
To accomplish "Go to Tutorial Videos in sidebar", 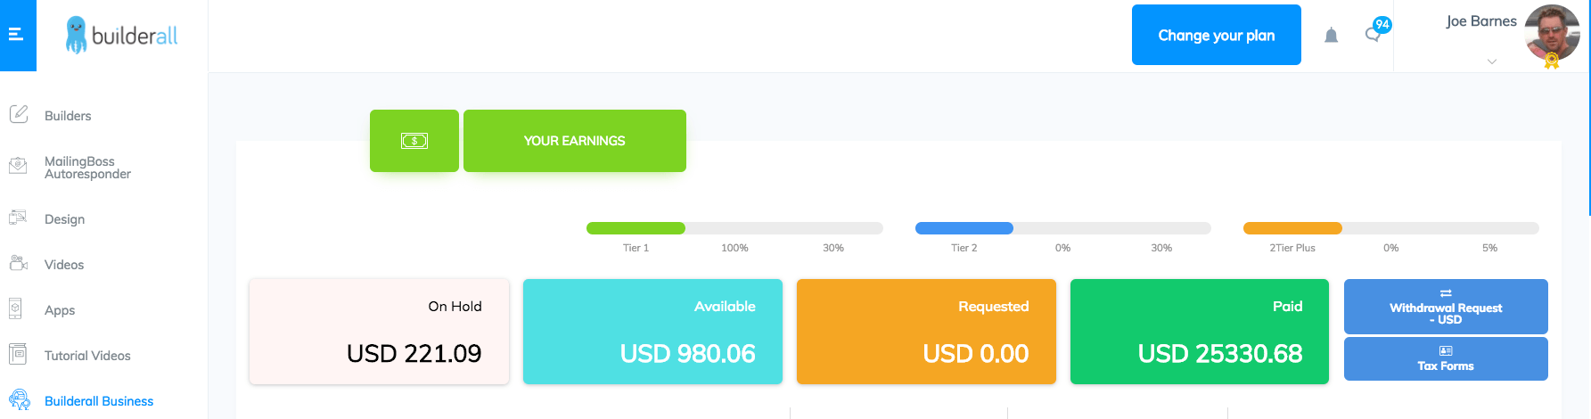I will (87, 356).
